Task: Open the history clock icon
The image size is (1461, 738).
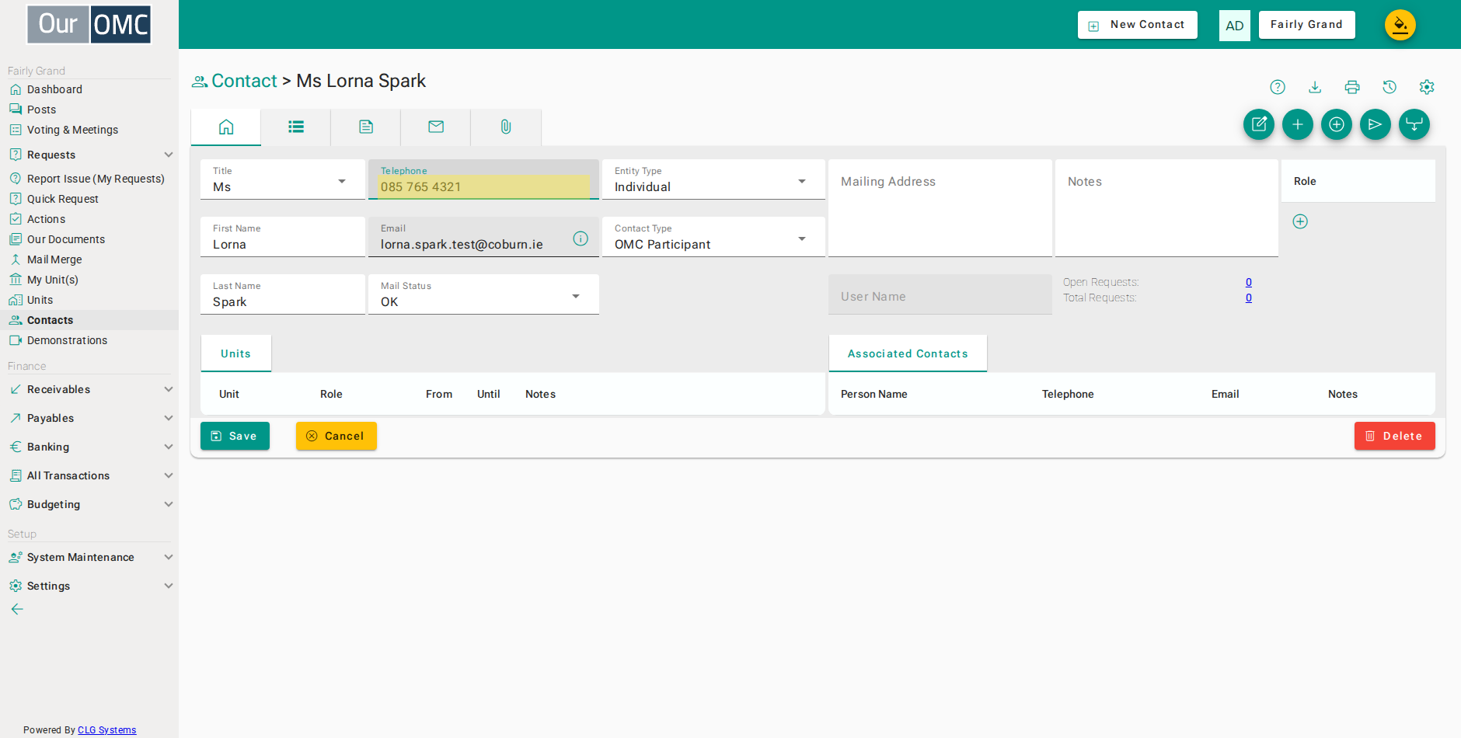Action: tap(1390, 87)
